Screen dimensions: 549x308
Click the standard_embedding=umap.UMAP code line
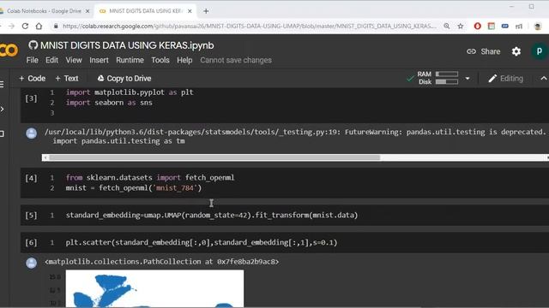point(212,215)
